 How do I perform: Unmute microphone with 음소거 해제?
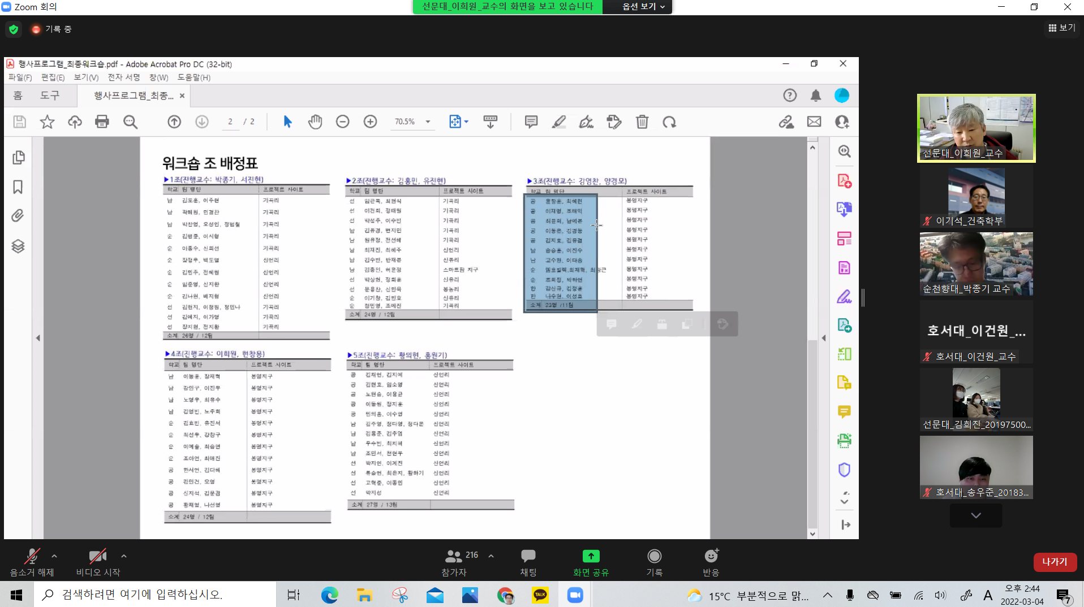32,562
